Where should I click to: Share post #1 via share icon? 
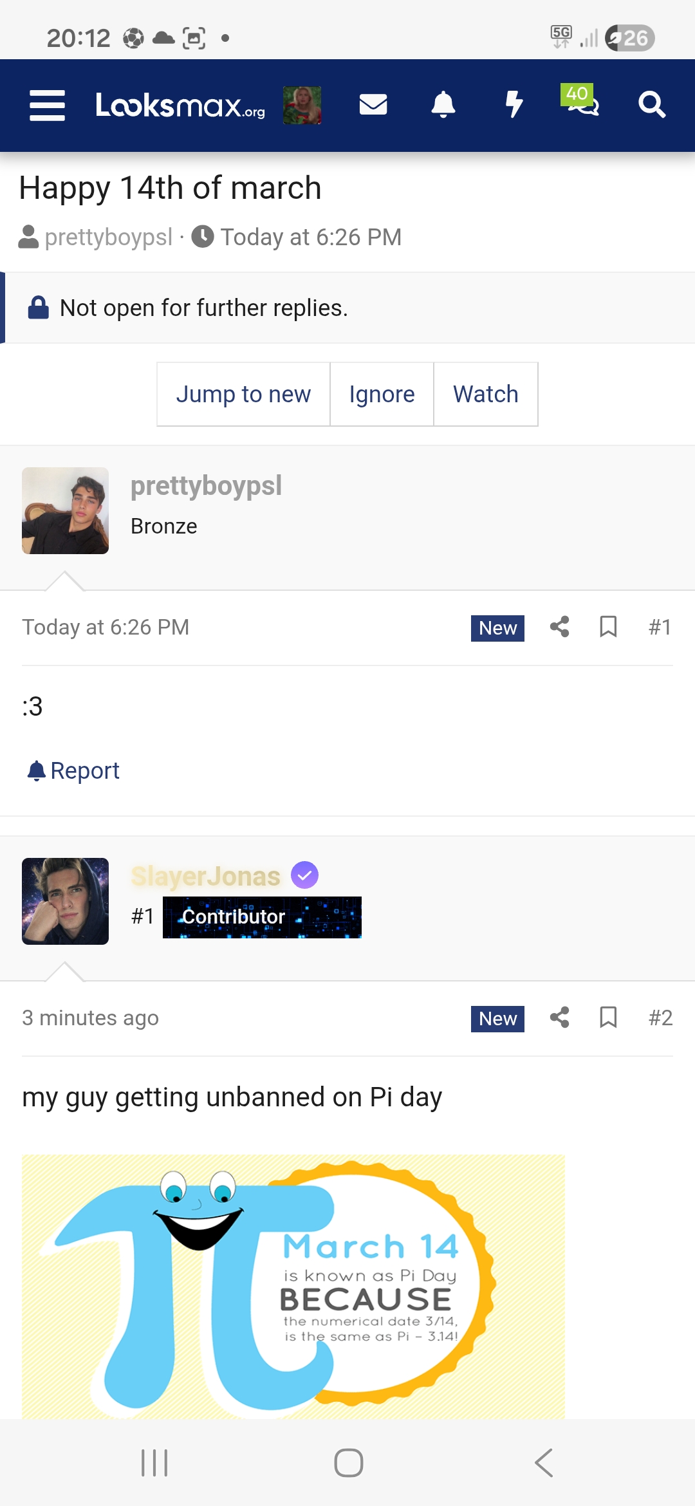[x=559, y=627]
